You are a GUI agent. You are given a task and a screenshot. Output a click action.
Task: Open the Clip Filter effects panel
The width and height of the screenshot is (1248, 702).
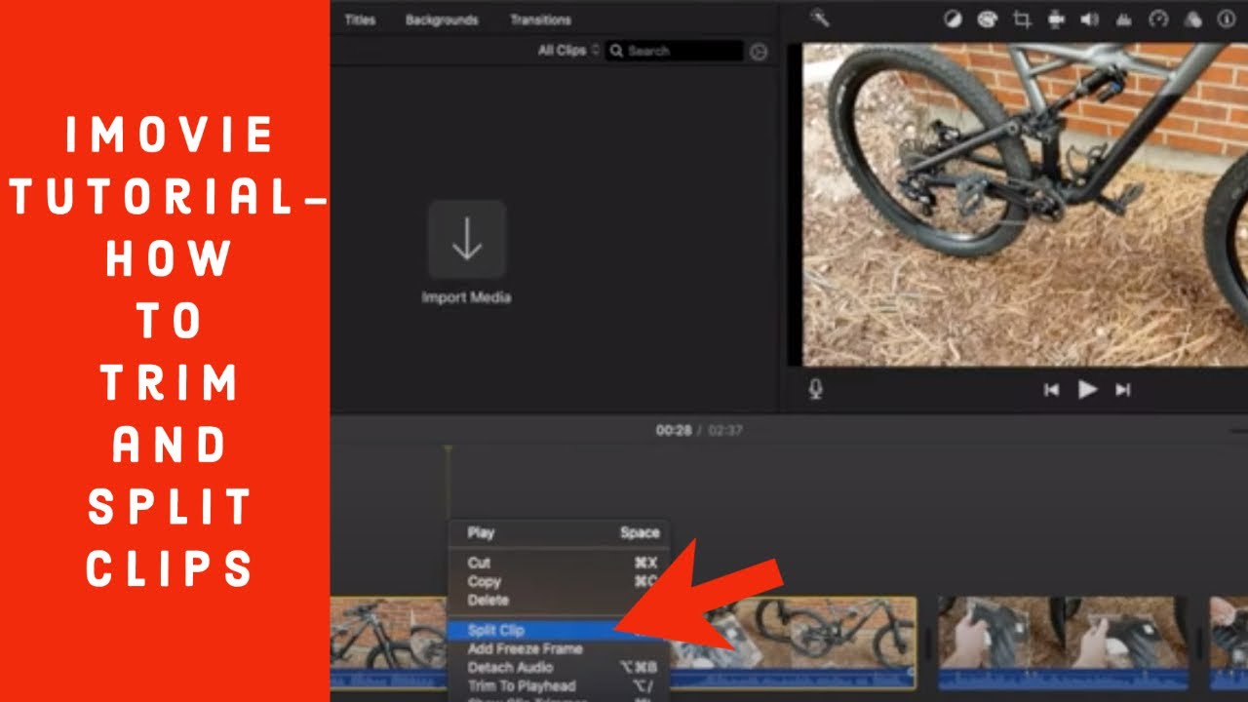click(x=1192, y=19)
